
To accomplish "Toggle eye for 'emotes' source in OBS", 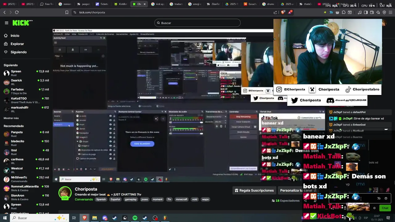I will (x=110, y=120).
